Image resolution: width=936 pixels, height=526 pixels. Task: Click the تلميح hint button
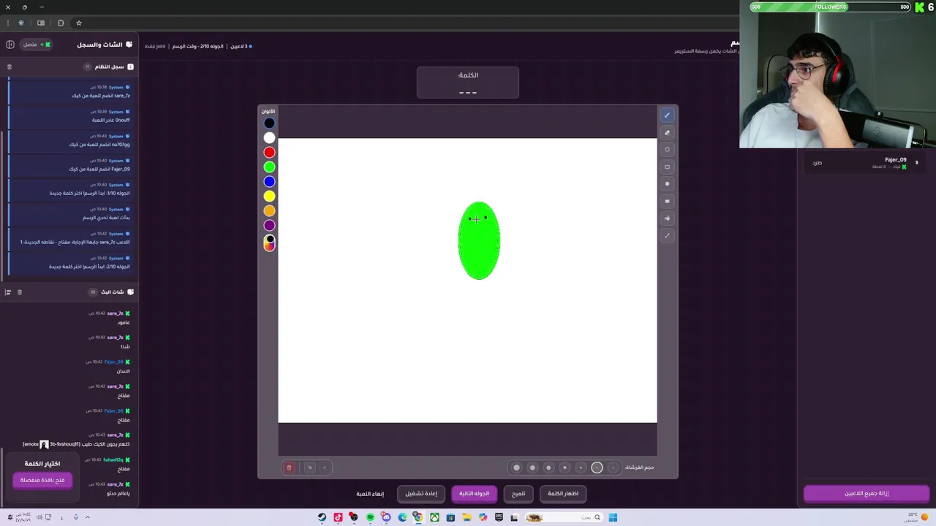518,494
